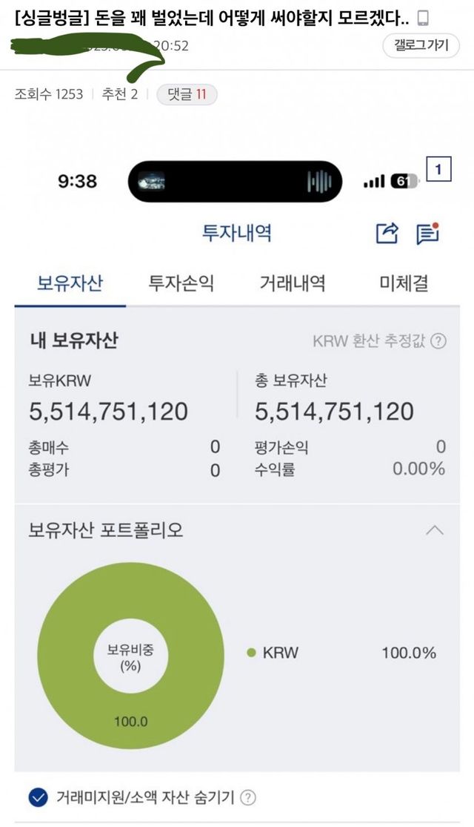Select the 미체결 tab
The image size is (474, 827).
point(404,283)
